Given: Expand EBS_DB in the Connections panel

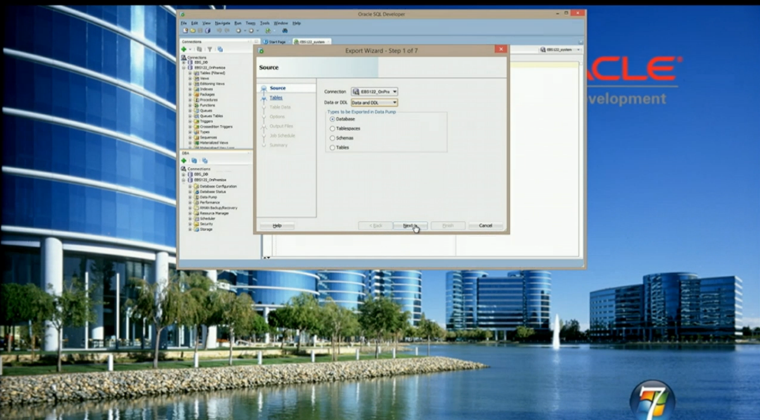Looking at the screenshot, I should (184, 63).
